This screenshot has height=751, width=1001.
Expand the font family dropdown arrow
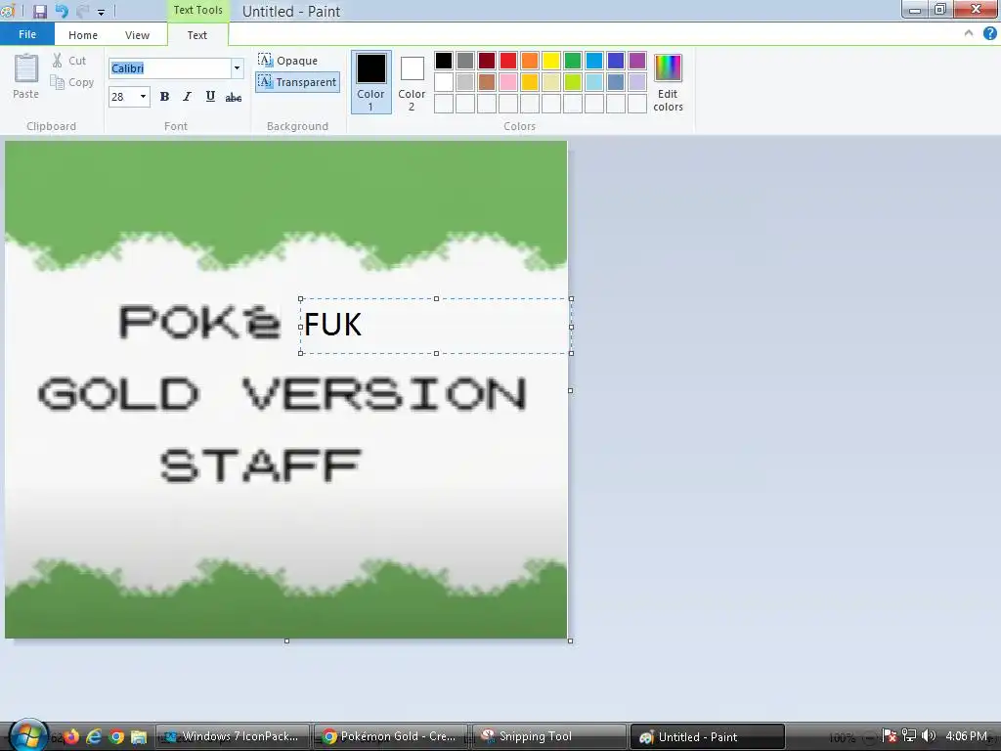coord(237,68)
